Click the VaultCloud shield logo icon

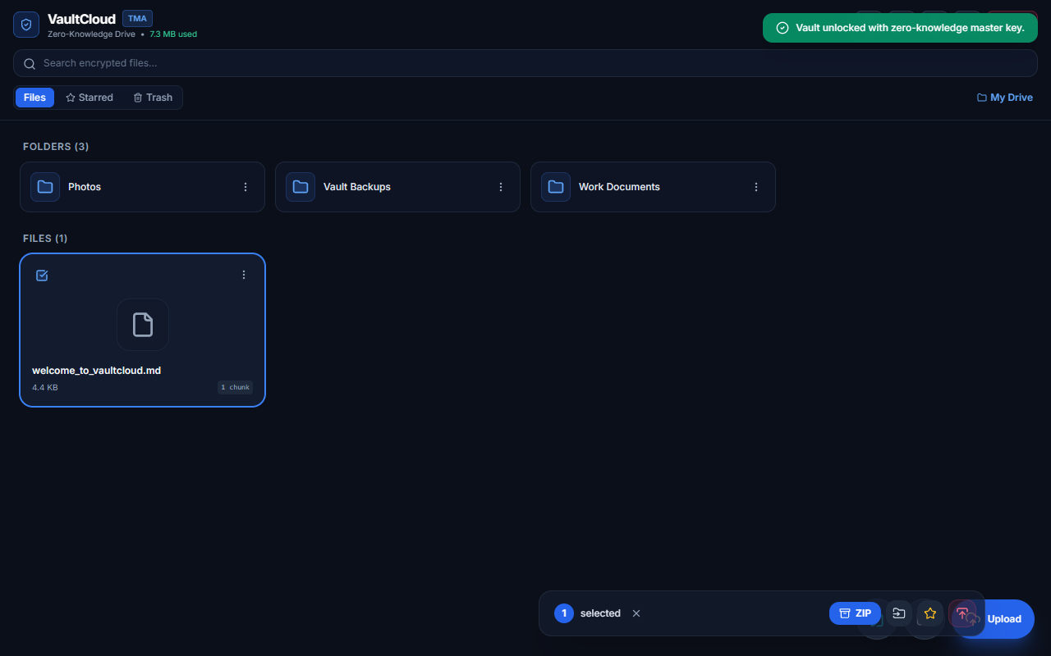[26, 25]
